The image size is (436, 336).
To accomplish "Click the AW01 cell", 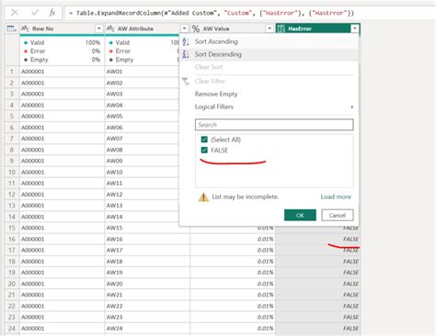I will coord(142,72).
